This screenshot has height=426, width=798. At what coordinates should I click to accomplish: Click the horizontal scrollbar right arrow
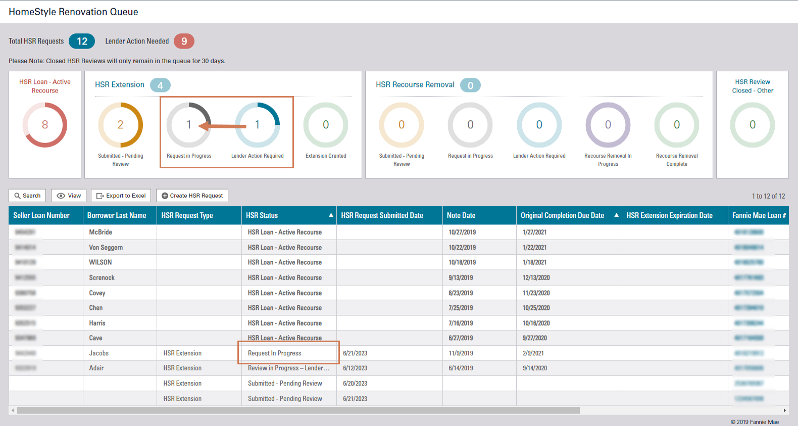[784, 410]
